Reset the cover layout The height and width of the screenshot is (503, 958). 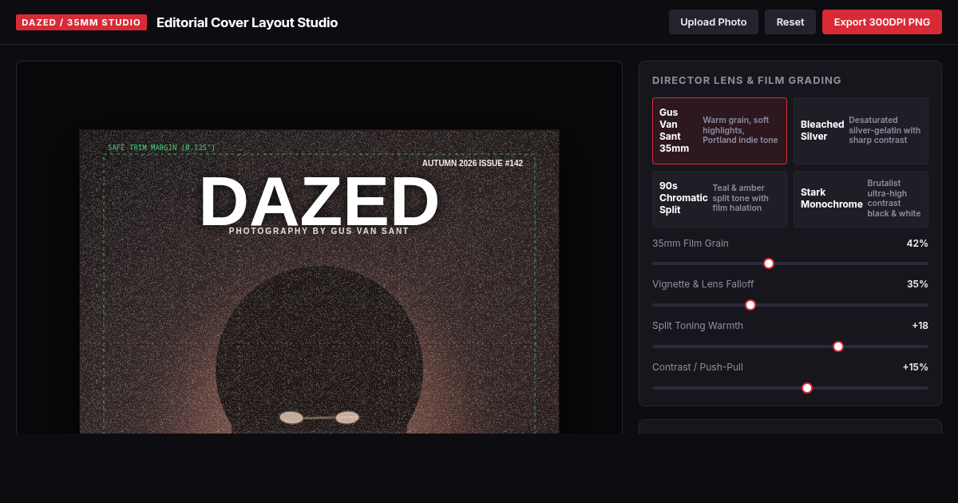[790, 22]
